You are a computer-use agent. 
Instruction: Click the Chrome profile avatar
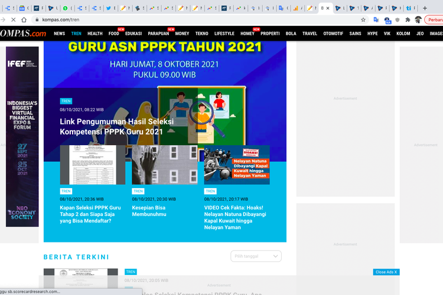click(418, 19)
